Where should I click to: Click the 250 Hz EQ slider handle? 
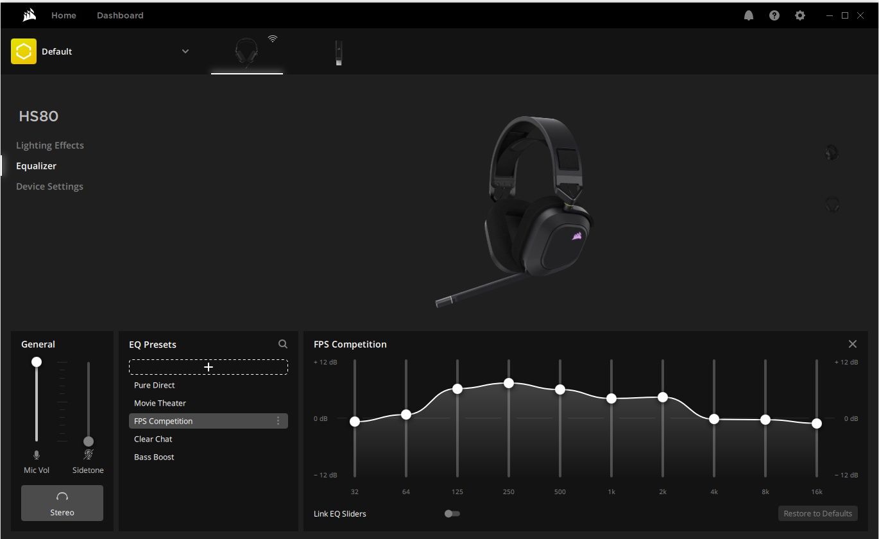509,383
